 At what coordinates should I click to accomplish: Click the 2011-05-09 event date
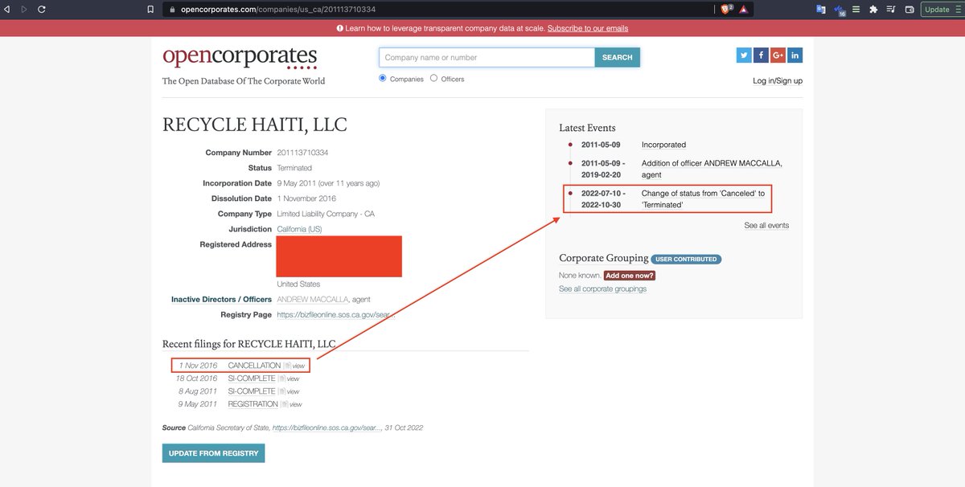[601, 145]
